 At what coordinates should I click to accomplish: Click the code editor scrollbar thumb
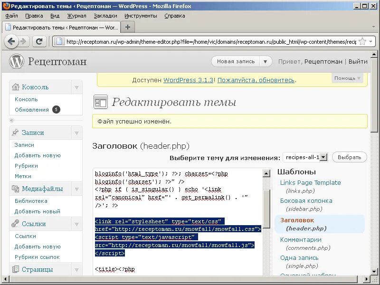[x=266, y=209]
